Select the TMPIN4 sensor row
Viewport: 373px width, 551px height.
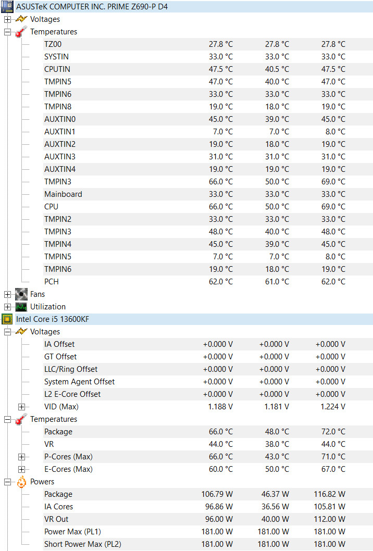click(x=208, y=244)
